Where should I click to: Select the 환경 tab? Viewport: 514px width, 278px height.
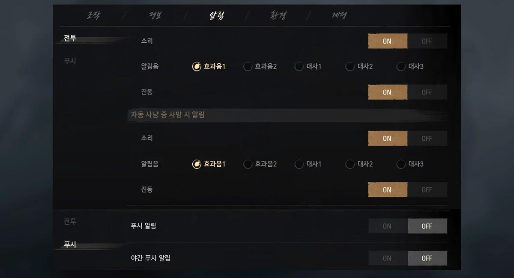(x=278, y=15)
